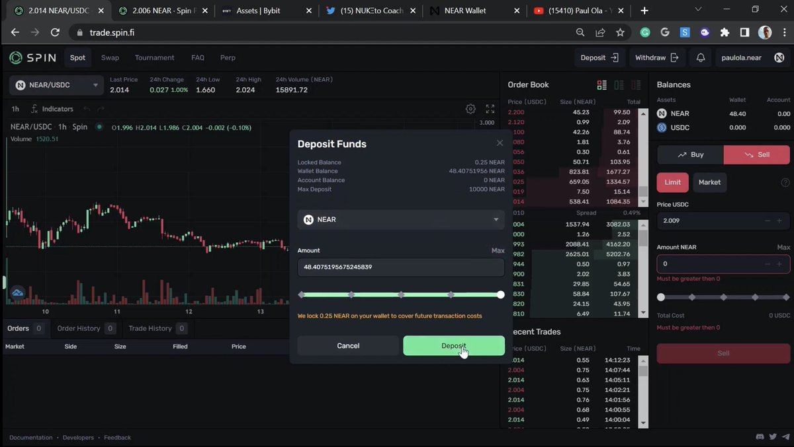This screenshot has height=447, width=794.
Task: Open Chrome side panel icon
Action: [744, 32]
